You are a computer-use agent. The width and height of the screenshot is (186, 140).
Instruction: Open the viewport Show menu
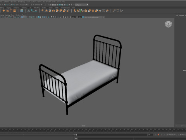13,15
